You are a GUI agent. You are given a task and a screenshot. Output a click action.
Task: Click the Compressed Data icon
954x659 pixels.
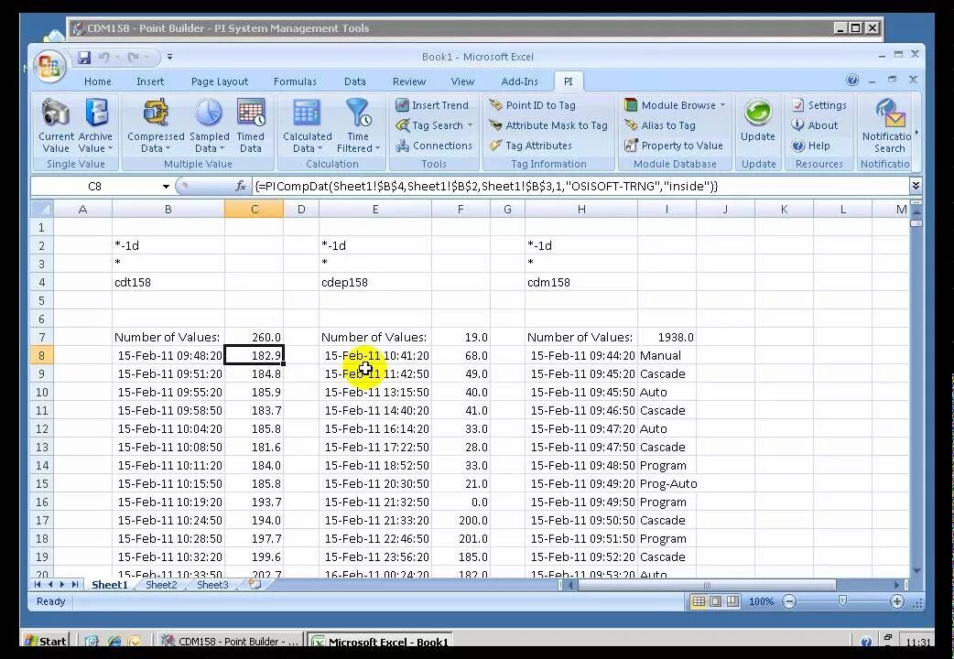[156, 113]
